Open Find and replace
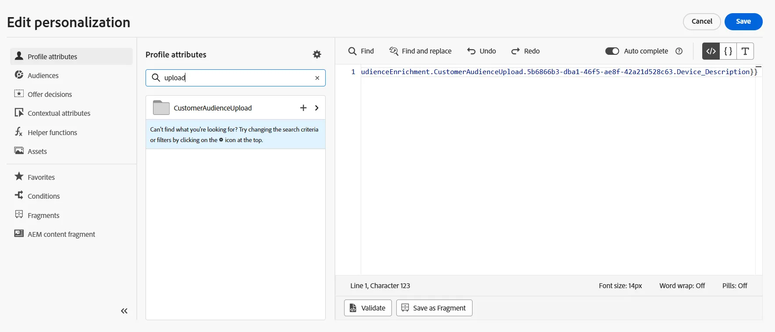 coord(420,51)
